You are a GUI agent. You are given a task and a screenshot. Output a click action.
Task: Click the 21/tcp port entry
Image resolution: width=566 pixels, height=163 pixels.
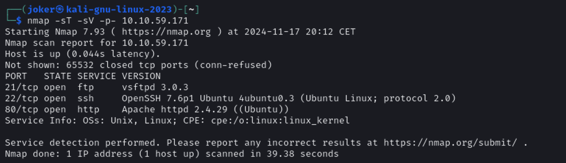point(21,87)
